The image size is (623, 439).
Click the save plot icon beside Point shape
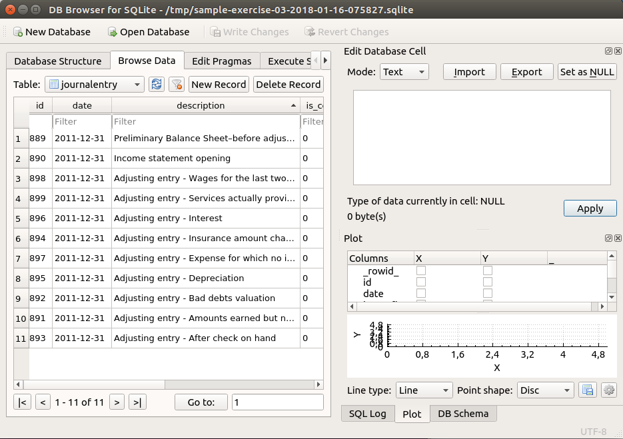click(588, 390)
